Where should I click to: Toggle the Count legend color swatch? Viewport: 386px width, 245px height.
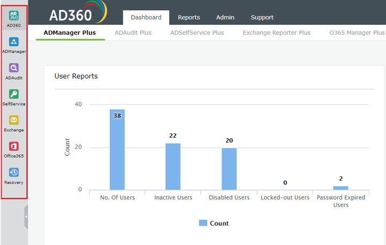203,223
